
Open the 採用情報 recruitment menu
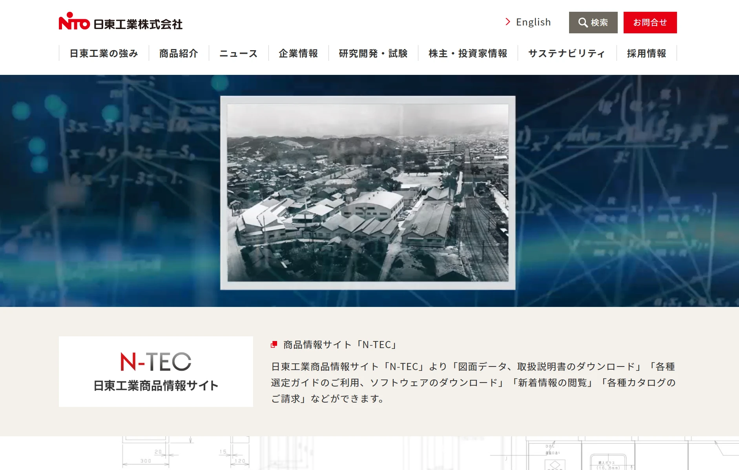point(647,53)
